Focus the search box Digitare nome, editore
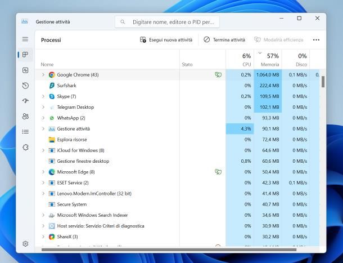Screen dimensions: 343x263 point(167,22)
